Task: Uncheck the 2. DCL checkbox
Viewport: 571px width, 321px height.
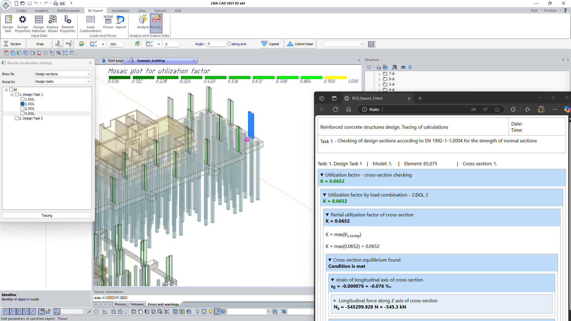Action: [22, 104]
